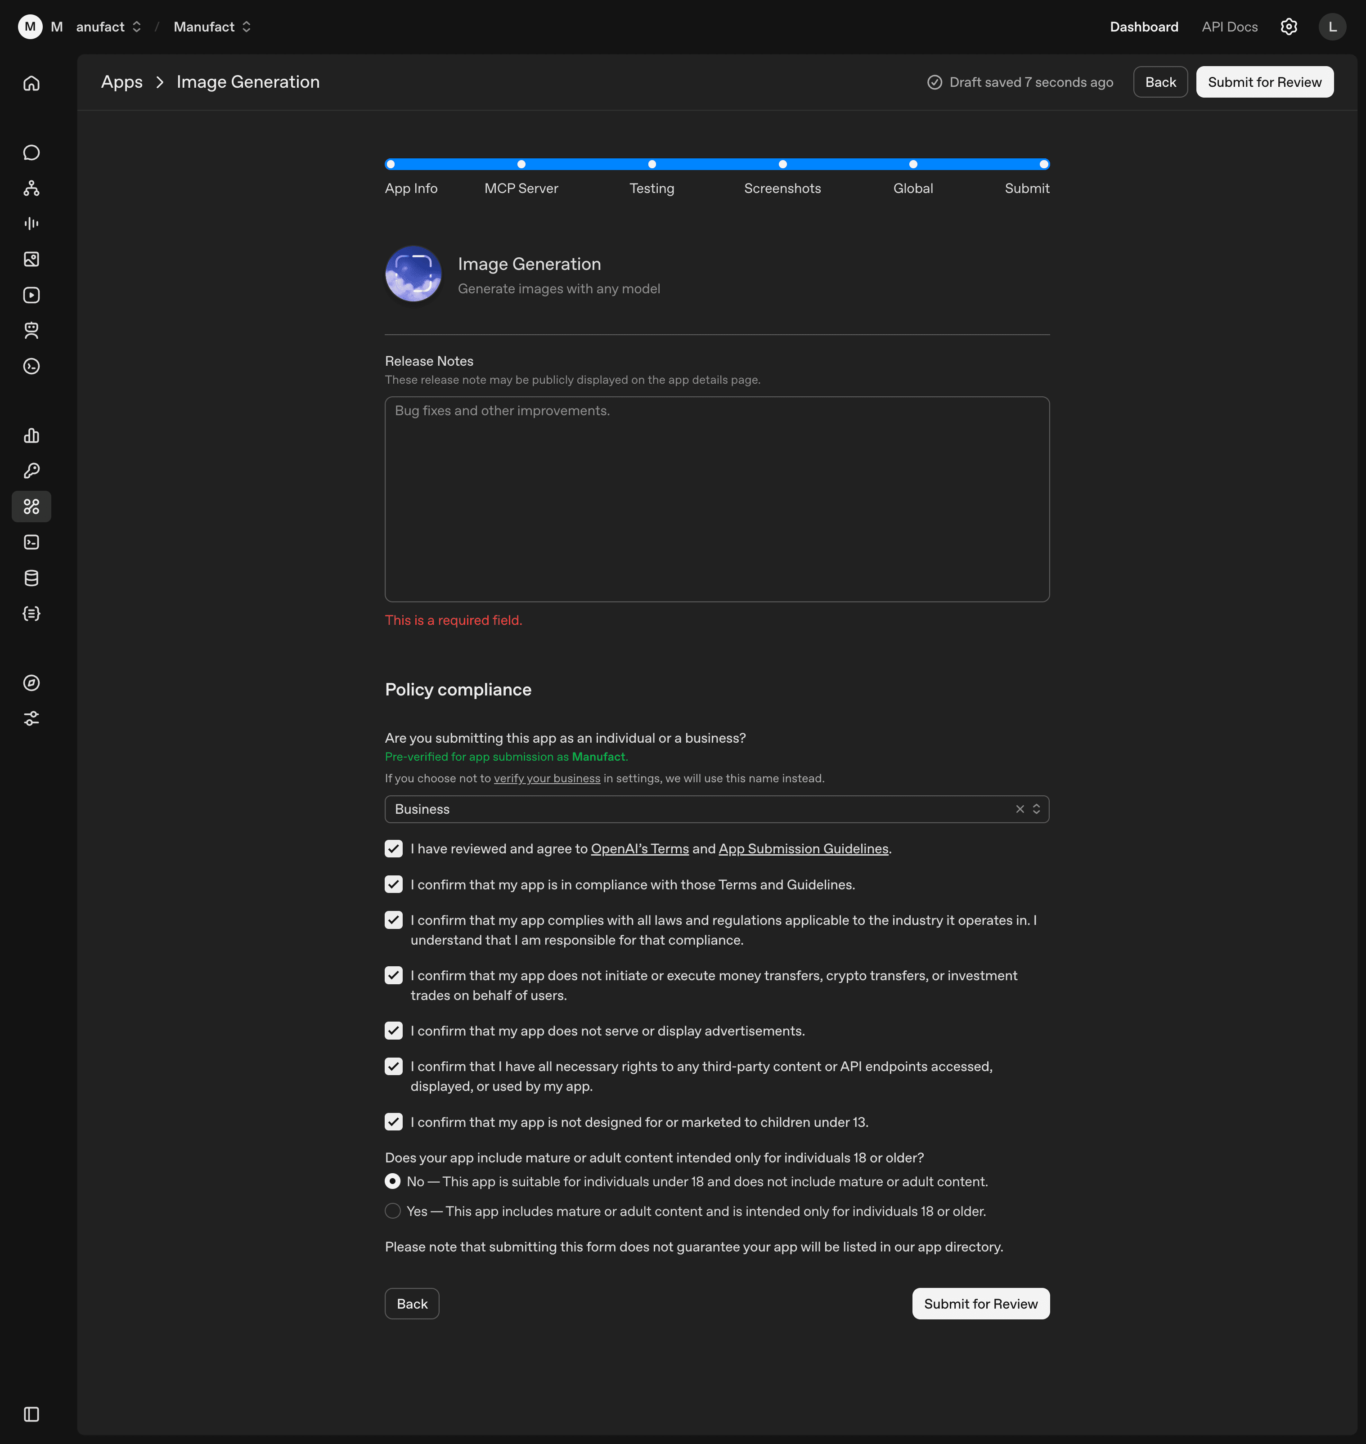
Task: Open the usage chart icon in sidebar
Action: (x=31, y=435)
